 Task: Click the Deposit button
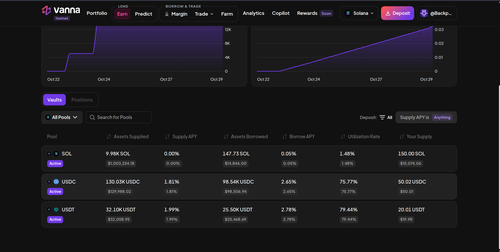pos(397,13)
